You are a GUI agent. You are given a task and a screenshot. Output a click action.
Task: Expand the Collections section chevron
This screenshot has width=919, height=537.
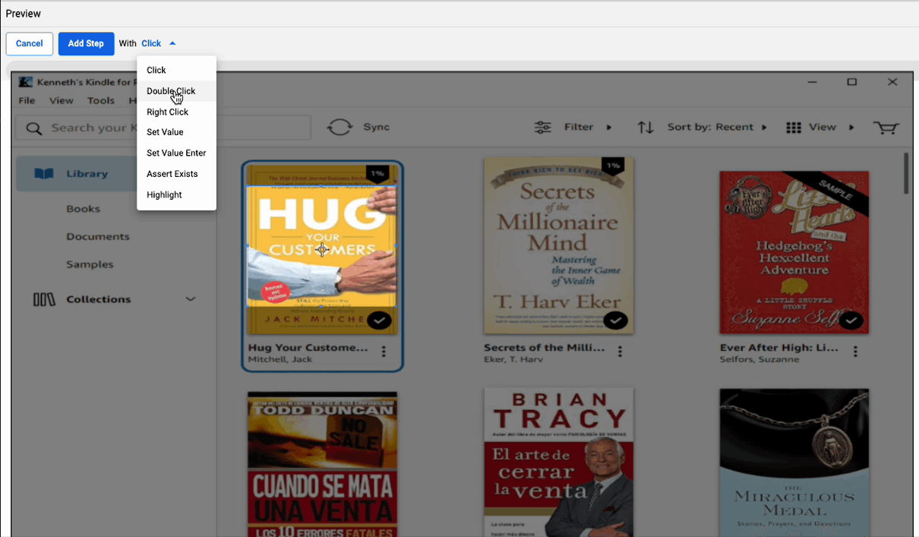[191, 299]
